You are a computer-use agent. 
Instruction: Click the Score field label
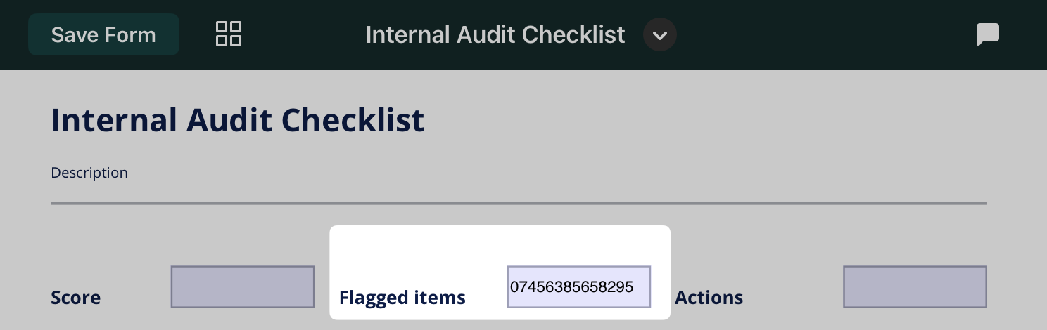[x=76, y=298]
